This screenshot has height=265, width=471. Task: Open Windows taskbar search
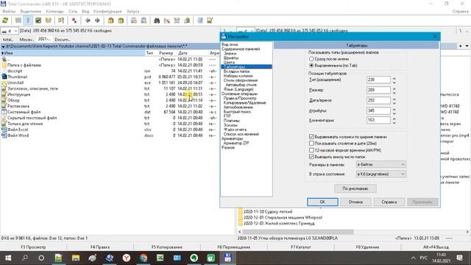25,258
